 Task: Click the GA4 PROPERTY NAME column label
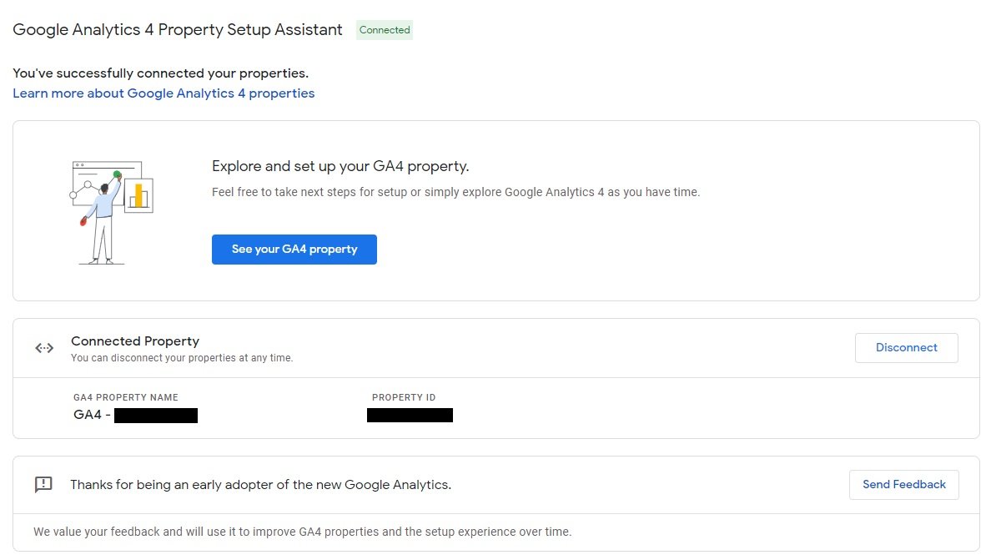126,398
